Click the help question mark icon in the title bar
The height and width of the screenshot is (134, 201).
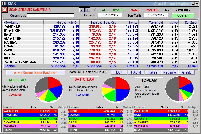pos(4,3)
